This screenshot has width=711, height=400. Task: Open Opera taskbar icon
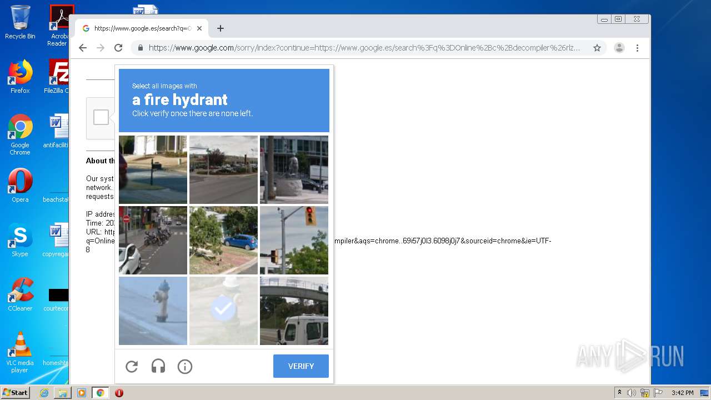tap(119, 393)
